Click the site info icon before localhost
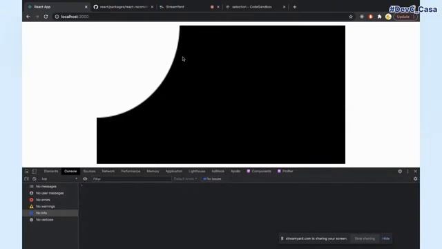Viewport: 442px width, 249px height. 57,17
